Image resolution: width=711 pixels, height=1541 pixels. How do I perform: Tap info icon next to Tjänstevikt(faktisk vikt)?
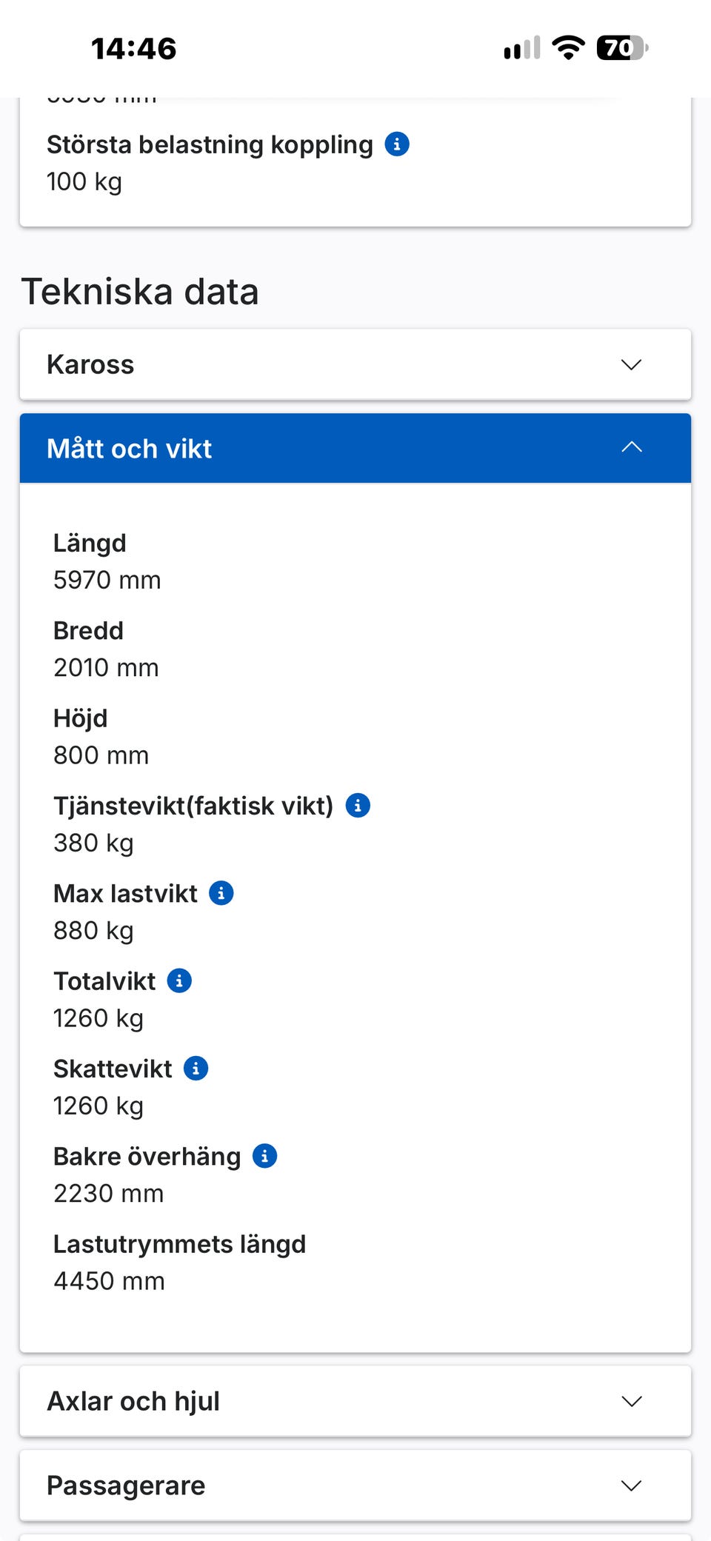pyautogui.click(x=358, y=805)
